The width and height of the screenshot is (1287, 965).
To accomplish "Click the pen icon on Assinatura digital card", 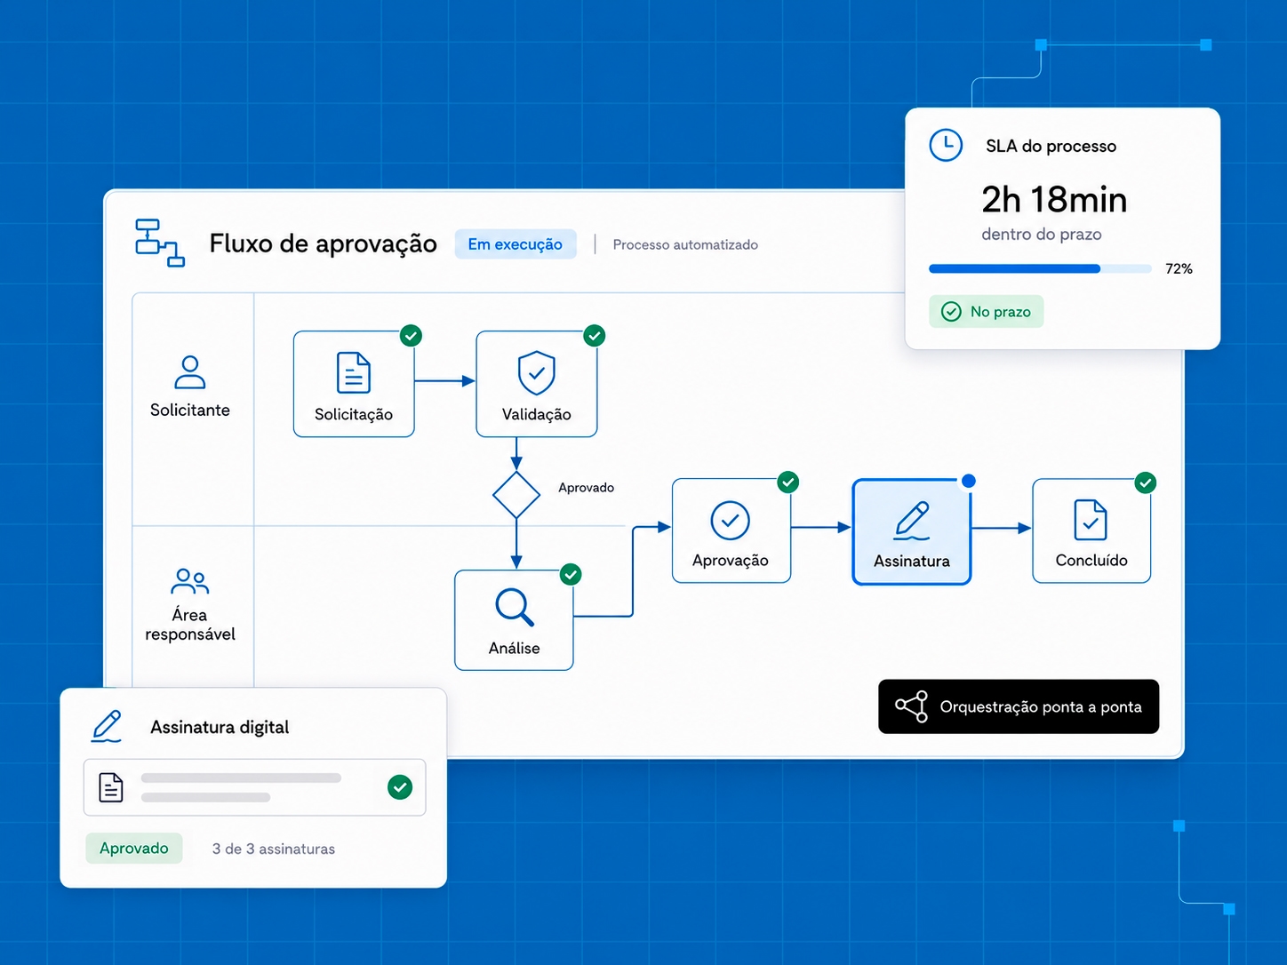I will (x=107, y=726).
